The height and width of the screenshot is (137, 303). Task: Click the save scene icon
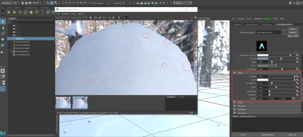point(30,3)
